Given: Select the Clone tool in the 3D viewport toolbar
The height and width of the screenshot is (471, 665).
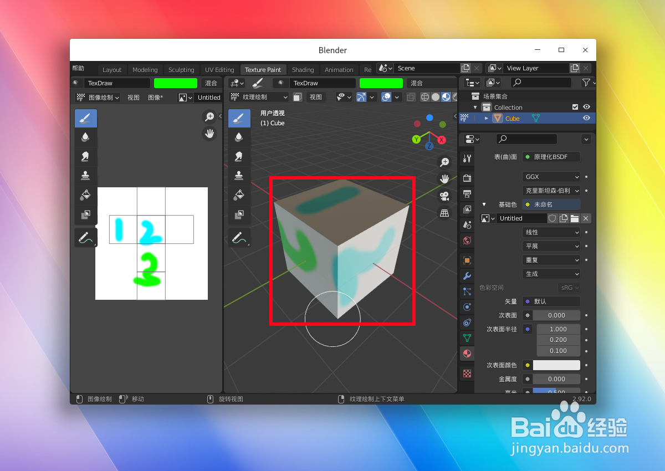Looking at the screenshot, I should click(x=239, y=176).
